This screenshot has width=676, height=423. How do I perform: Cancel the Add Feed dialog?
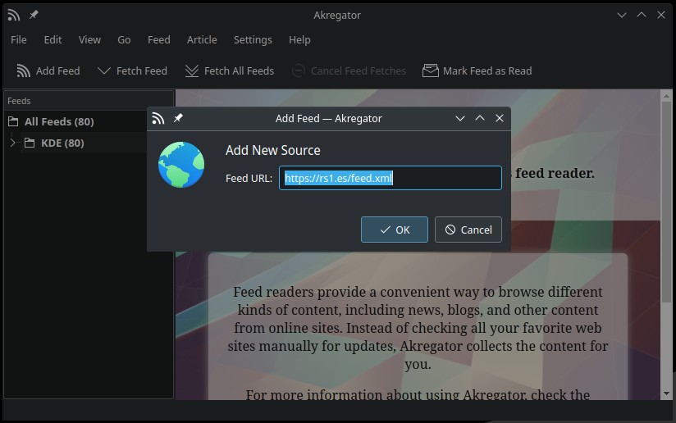(468, 230)
